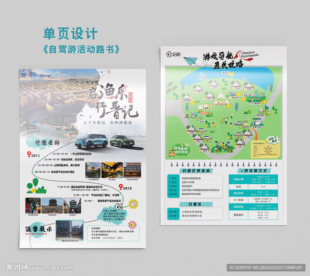Click the Clearance Encyclopedia text

[x=249, y=54]
